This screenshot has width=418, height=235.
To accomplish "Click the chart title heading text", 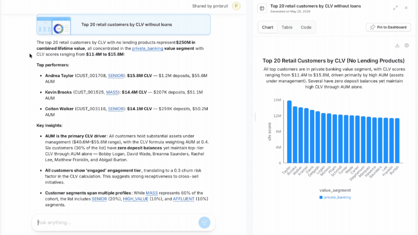I will click(333, 61).
